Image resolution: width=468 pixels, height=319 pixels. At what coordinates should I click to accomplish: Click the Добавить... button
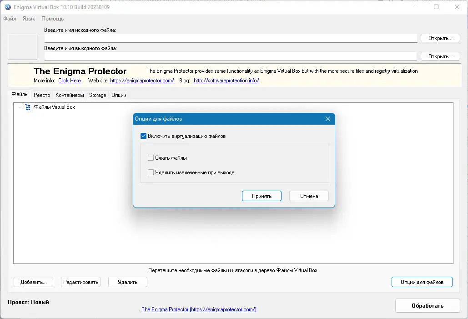[34, 282]
